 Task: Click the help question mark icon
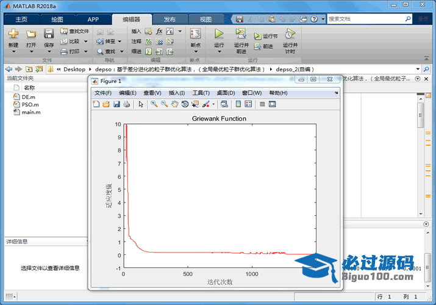pos(314,19)
